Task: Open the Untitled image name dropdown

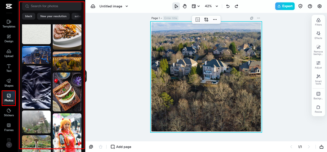Action: tap(114, 6)
